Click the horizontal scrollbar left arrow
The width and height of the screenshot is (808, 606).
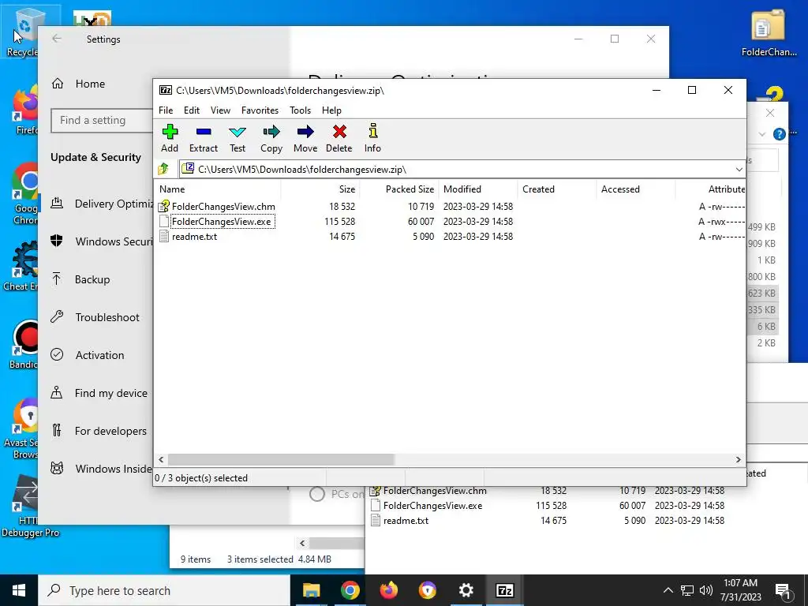click(161, 460)
